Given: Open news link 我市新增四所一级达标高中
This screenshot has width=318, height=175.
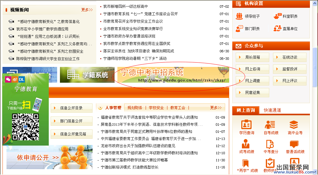Looking at the screenshot, I should click(x=125, y=7).
